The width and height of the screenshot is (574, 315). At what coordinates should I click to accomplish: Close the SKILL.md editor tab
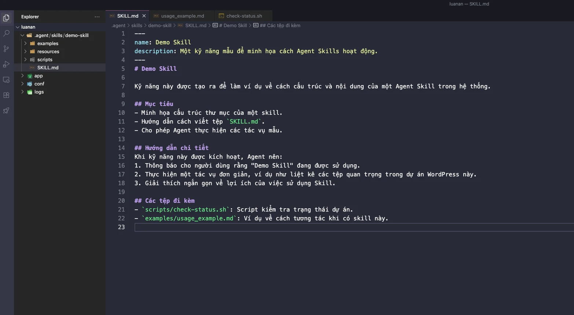click(x=144, y=16)
